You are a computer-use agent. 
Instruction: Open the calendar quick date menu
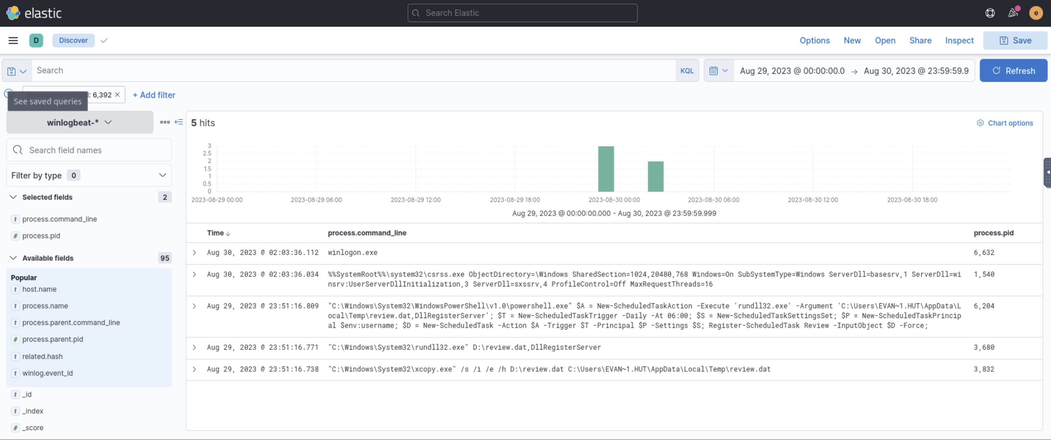pos(718,71)
